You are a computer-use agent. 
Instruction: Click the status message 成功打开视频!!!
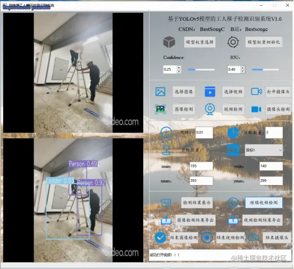[x=165, y=255]
